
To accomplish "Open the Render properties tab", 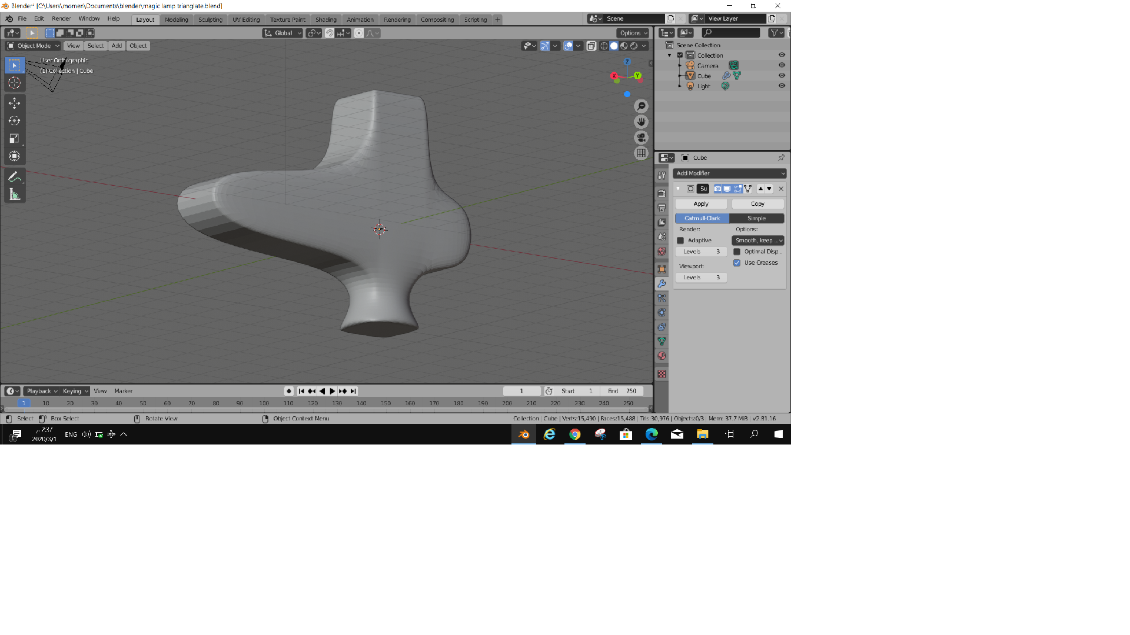I will 662,193.
